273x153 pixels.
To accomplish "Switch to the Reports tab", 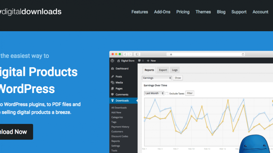I will pyautogui.click(x=149, y=70).
